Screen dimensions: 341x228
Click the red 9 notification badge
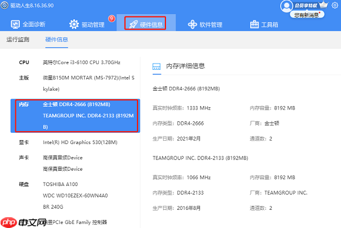point(111,19)
